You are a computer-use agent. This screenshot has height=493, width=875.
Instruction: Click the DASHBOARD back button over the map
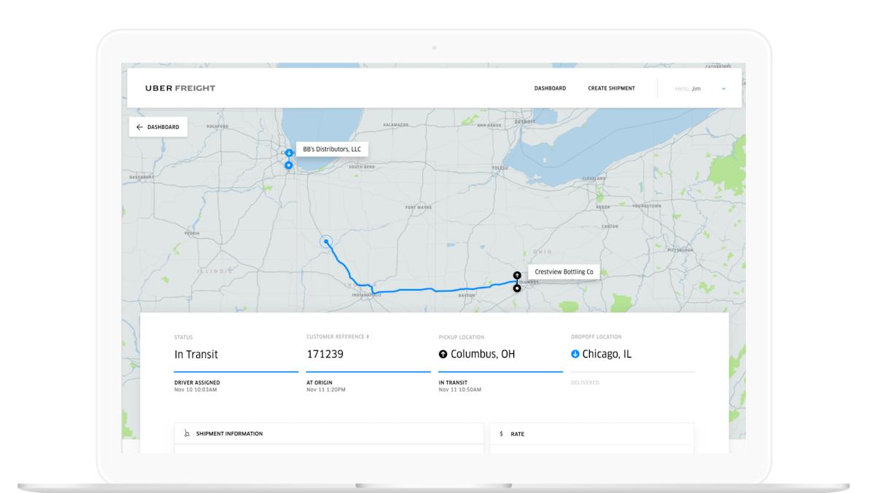tap(158, 127)
